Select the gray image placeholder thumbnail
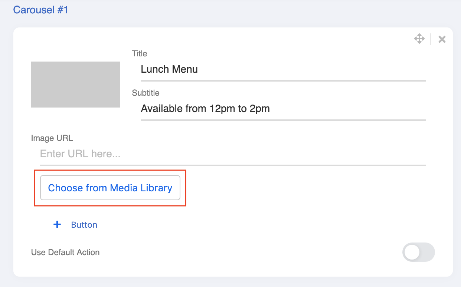 tap(76, 85)
